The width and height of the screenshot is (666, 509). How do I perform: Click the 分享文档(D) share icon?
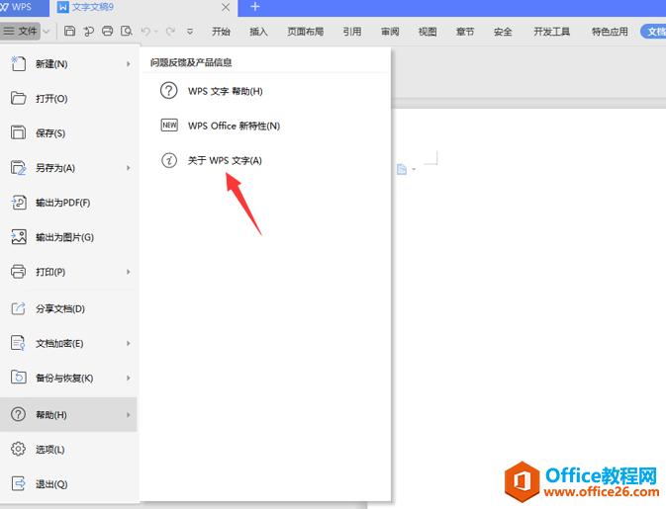18,308
